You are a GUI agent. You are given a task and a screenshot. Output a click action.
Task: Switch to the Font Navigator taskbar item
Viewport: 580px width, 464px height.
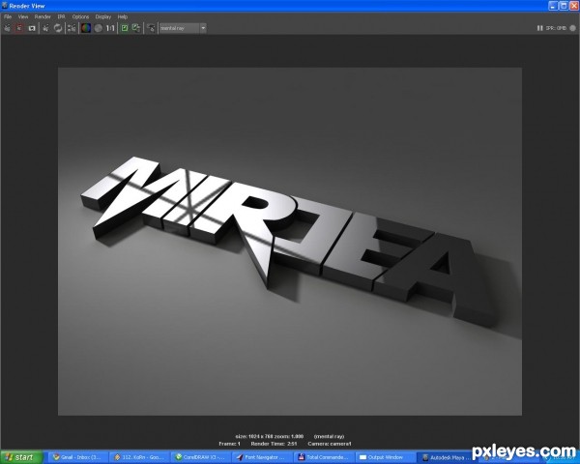tap(261, 457)
